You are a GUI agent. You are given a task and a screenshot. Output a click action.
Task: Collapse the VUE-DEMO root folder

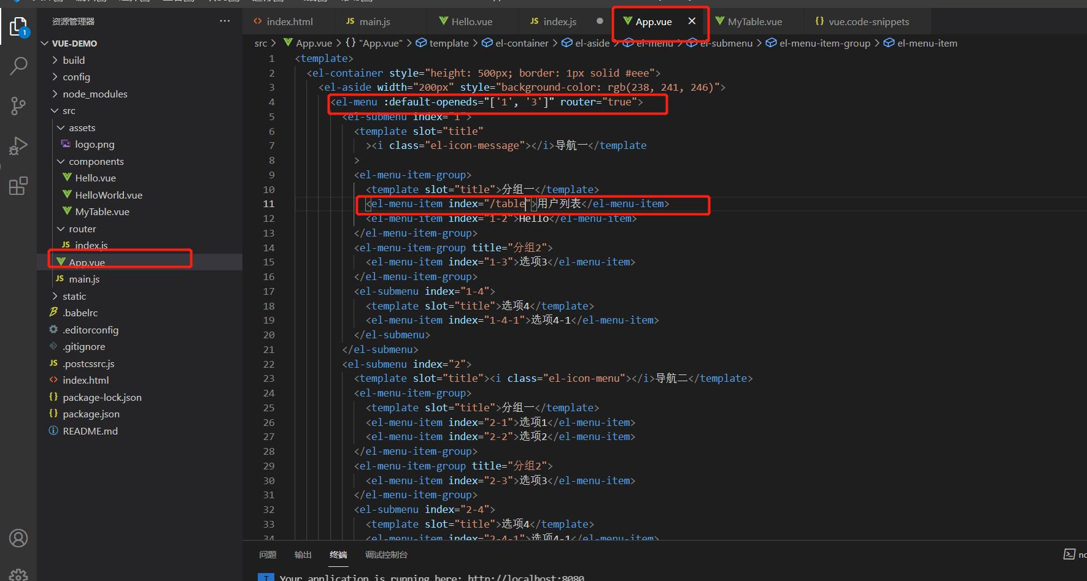pyautogui.click(x=44, y=44)
